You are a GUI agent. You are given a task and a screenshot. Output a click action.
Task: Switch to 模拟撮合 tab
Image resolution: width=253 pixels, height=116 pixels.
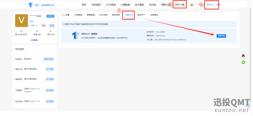[116, 15]
